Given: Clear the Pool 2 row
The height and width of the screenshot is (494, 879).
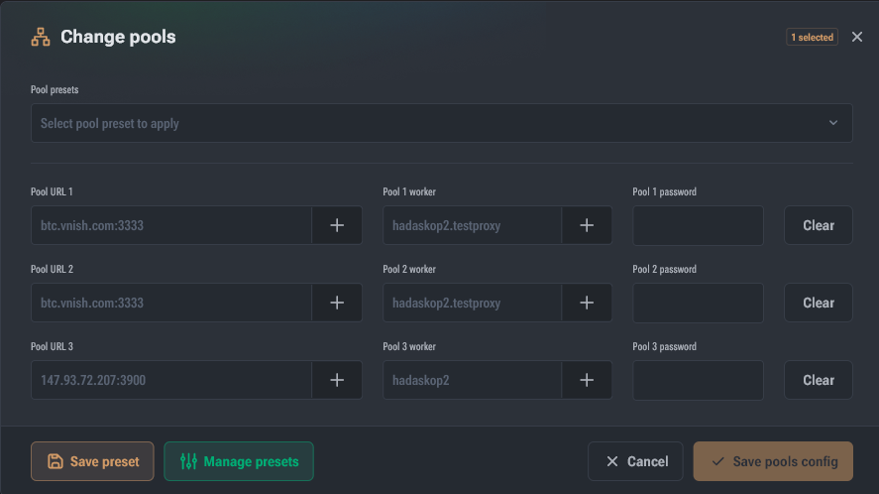Looking at the screenshot, I should coord(819,303).
